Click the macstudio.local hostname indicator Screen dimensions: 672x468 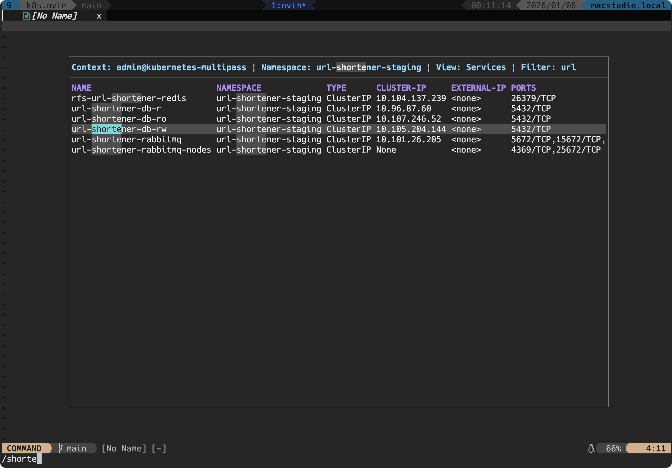click(x=627, y=5)
